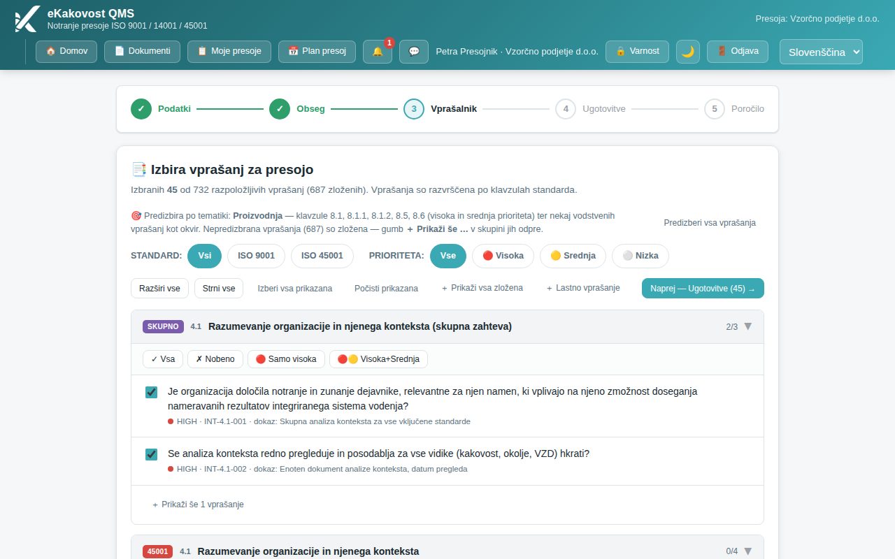The height and width of the screenshot is (559, 895).
Task: Filter by ISO 45001 standard
Action: (x=322, y=256)
